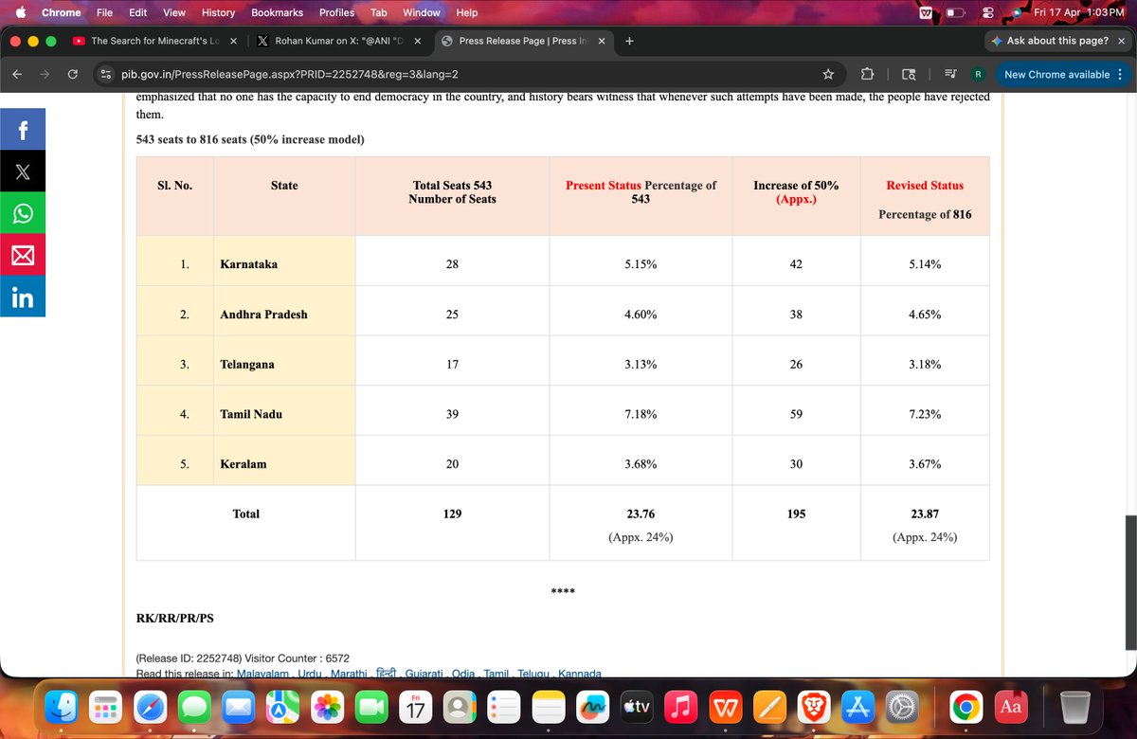Viewport: 1137px width, 739px height.
Task: Go back to the previous page
Action: coord(19,74)
